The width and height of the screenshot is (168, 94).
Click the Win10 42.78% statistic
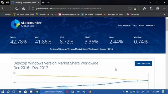pyautogui.click(x=21, y=40)
